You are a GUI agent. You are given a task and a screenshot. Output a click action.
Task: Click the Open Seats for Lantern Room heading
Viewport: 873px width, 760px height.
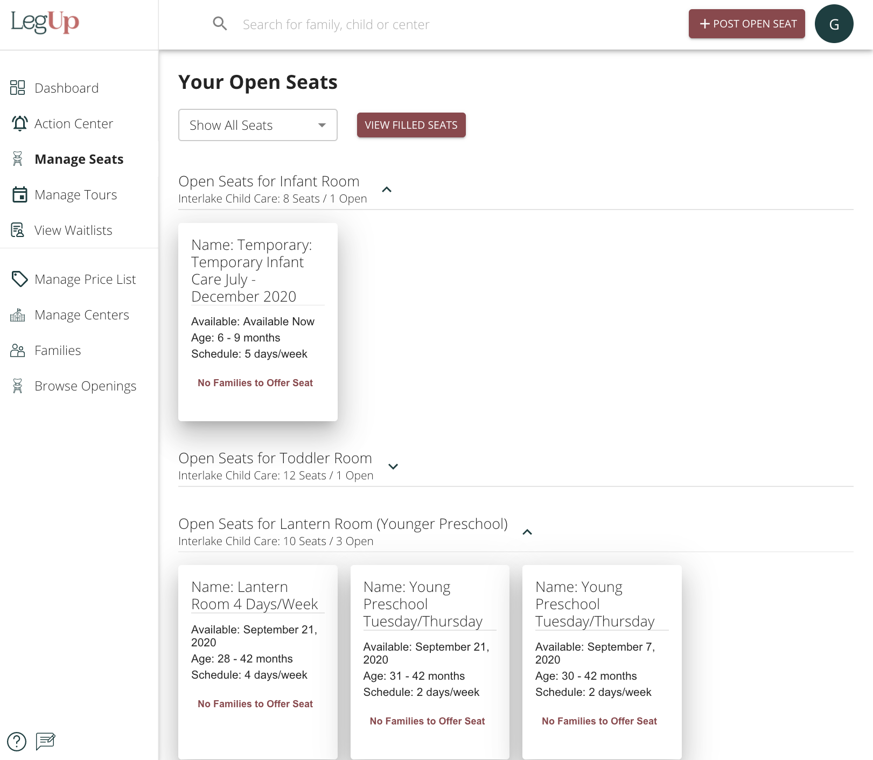tap(343, 524)
